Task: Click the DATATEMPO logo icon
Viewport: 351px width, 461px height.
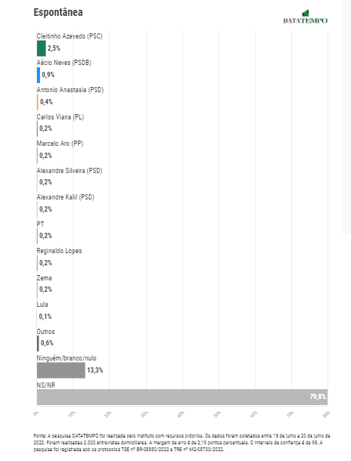Action: click(306, 14)
